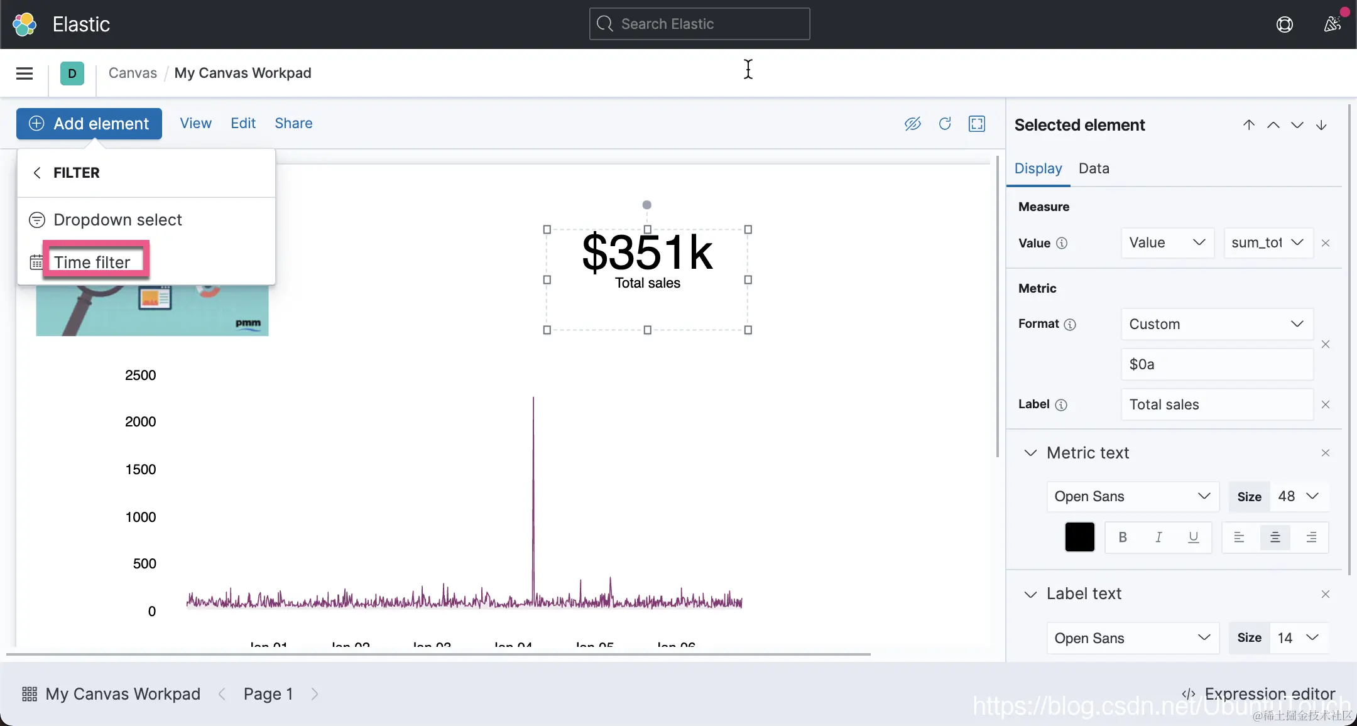Toggle underline on the metric text
Viewport: 1357px width, 726px height.
point(1194,537)
